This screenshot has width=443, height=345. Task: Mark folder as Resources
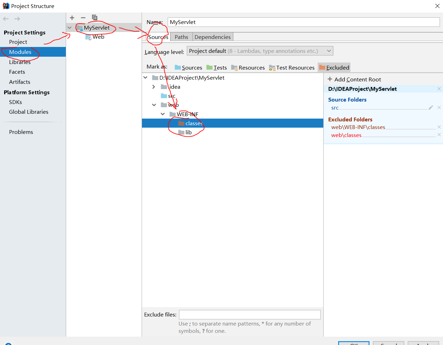coord(248,67)
